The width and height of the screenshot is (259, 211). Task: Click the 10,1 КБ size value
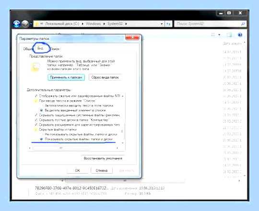click(x=145, y=193)
